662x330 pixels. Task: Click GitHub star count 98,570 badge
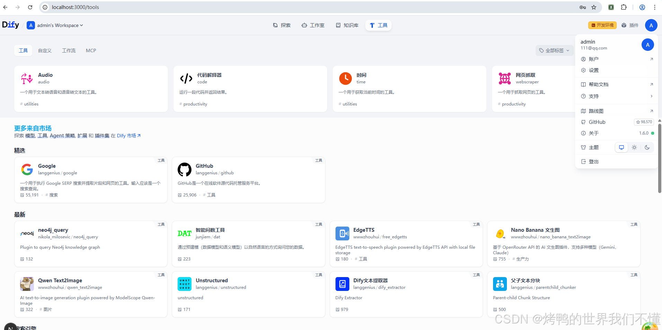644,122
